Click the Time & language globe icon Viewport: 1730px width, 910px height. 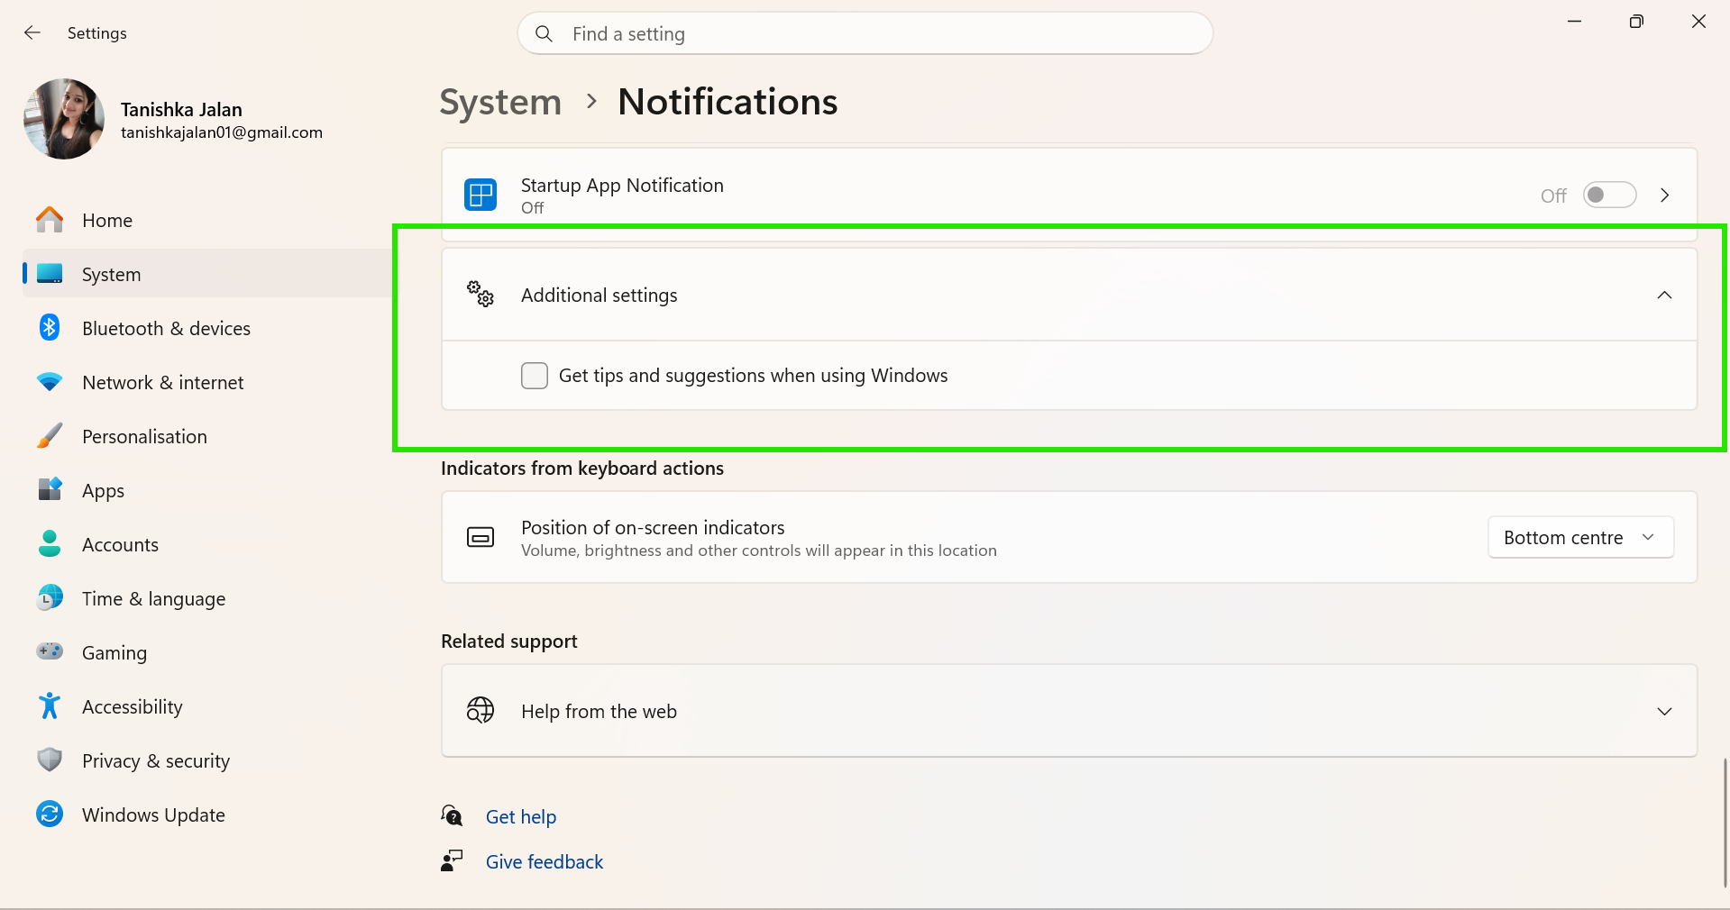(50, 597)
